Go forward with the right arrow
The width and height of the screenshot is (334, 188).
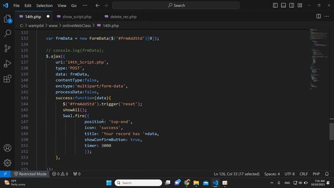tap(106, 6)
